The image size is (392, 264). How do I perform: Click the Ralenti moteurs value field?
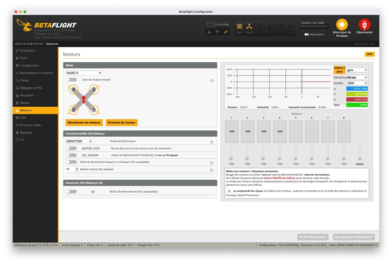[70, 169]
